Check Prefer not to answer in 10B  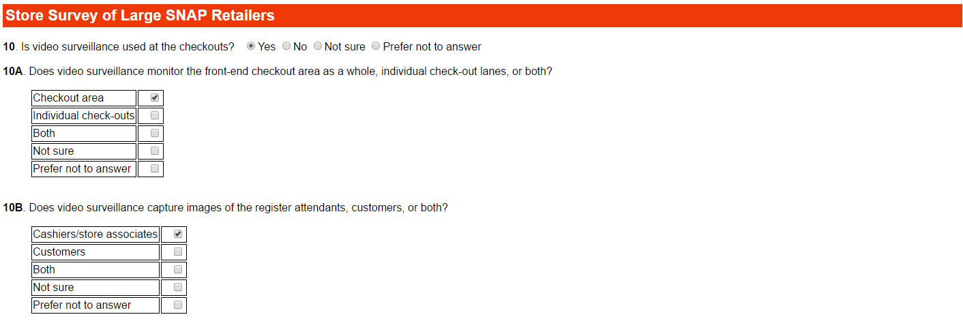pos(178,305)
